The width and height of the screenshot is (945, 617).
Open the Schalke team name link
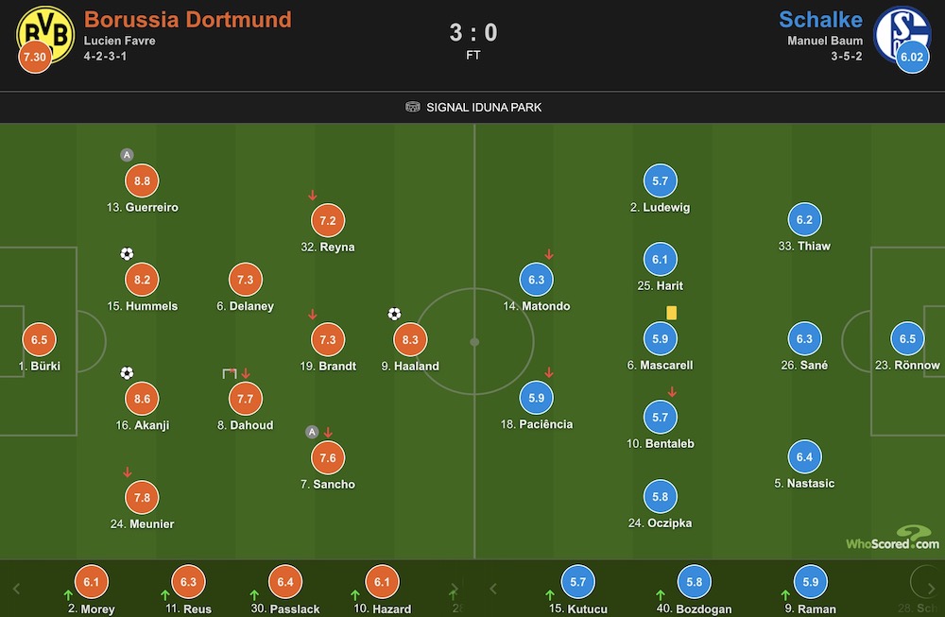click(820, 19)
